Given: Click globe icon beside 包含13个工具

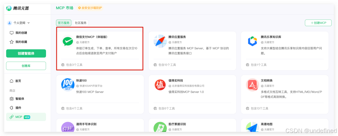Looking at the screenshot, I should click(x=248, y=108).
